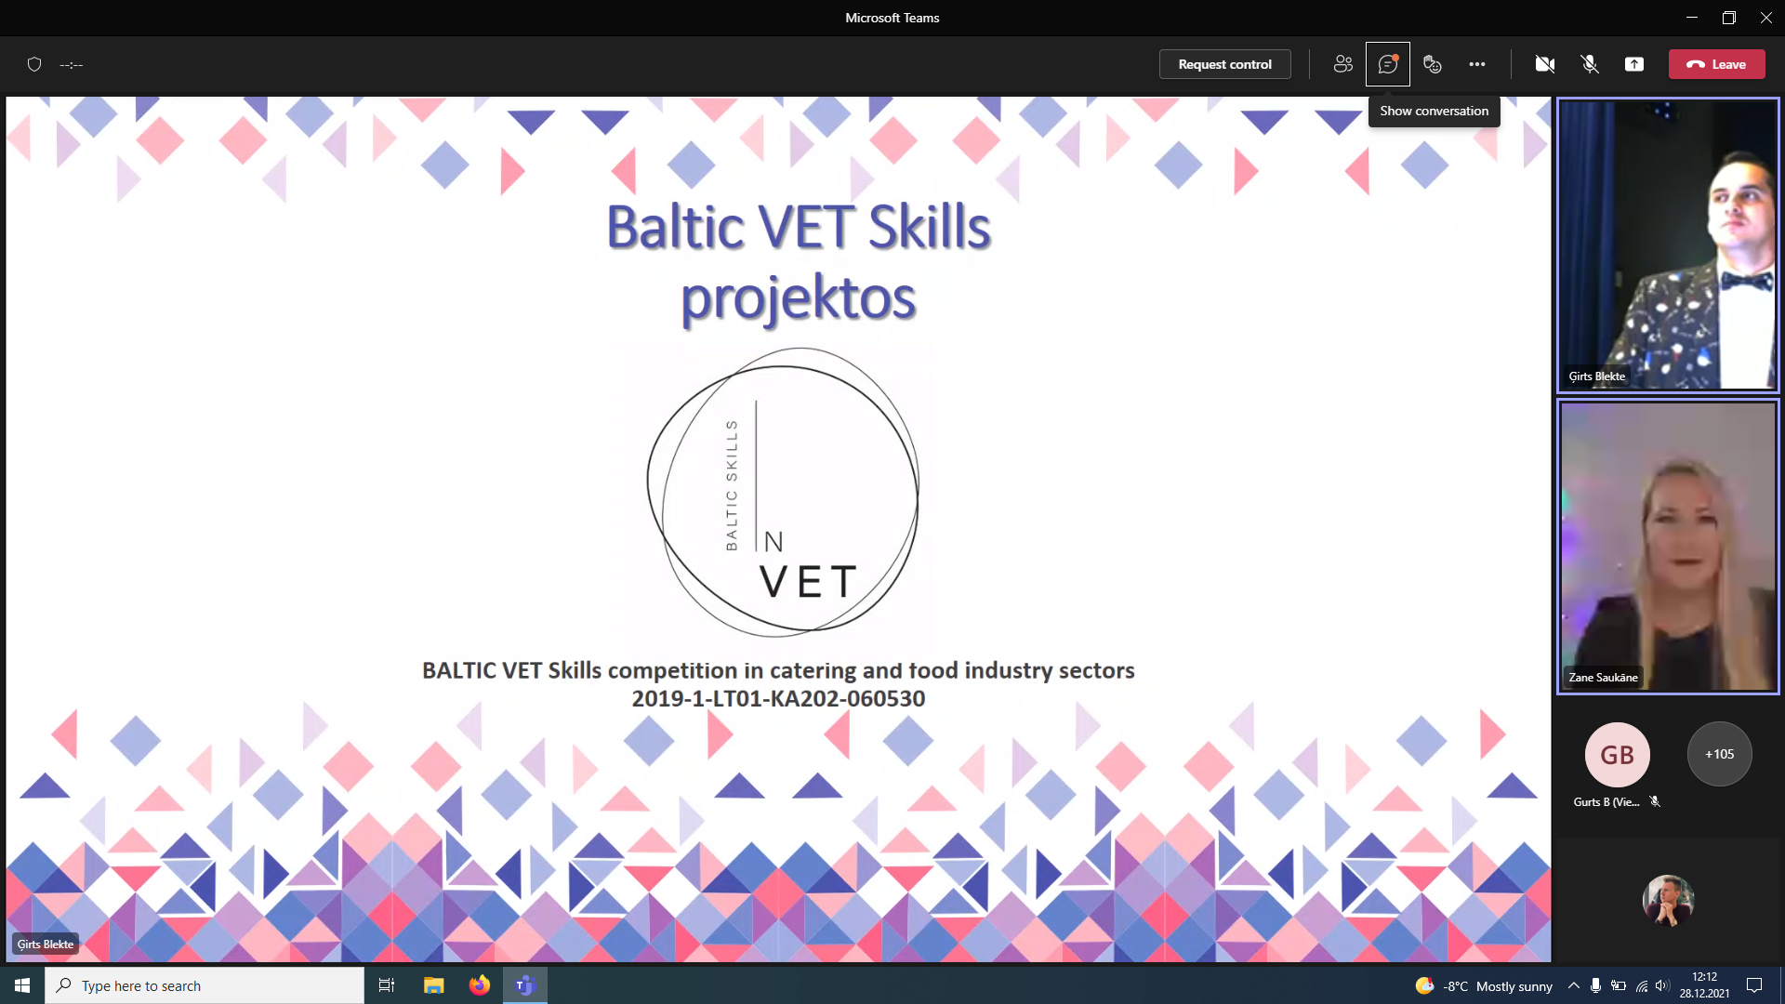Click the Ģirts Blekte presenter label on the slide
This screenshot has width=1785, height=1004.
click(46, 944)
